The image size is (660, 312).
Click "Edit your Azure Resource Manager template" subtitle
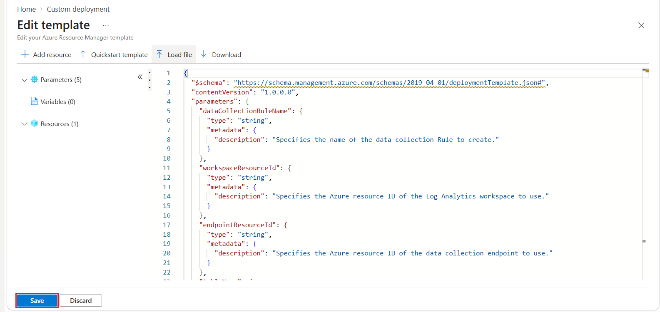(x=75, y=37)
